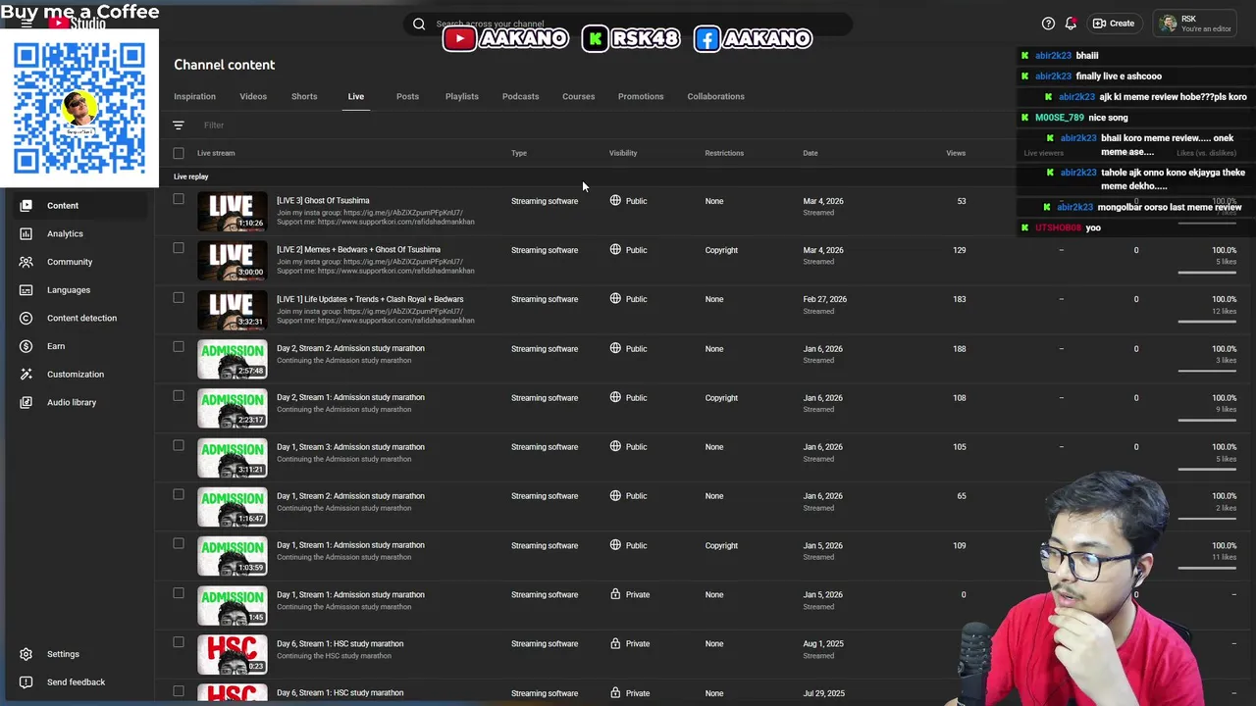Screen dimensions: 1256x706
Task: Switch to the Podcasts tab
Action: pos(520,96)
